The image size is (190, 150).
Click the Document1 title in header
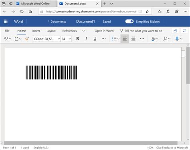click(85, 22)
